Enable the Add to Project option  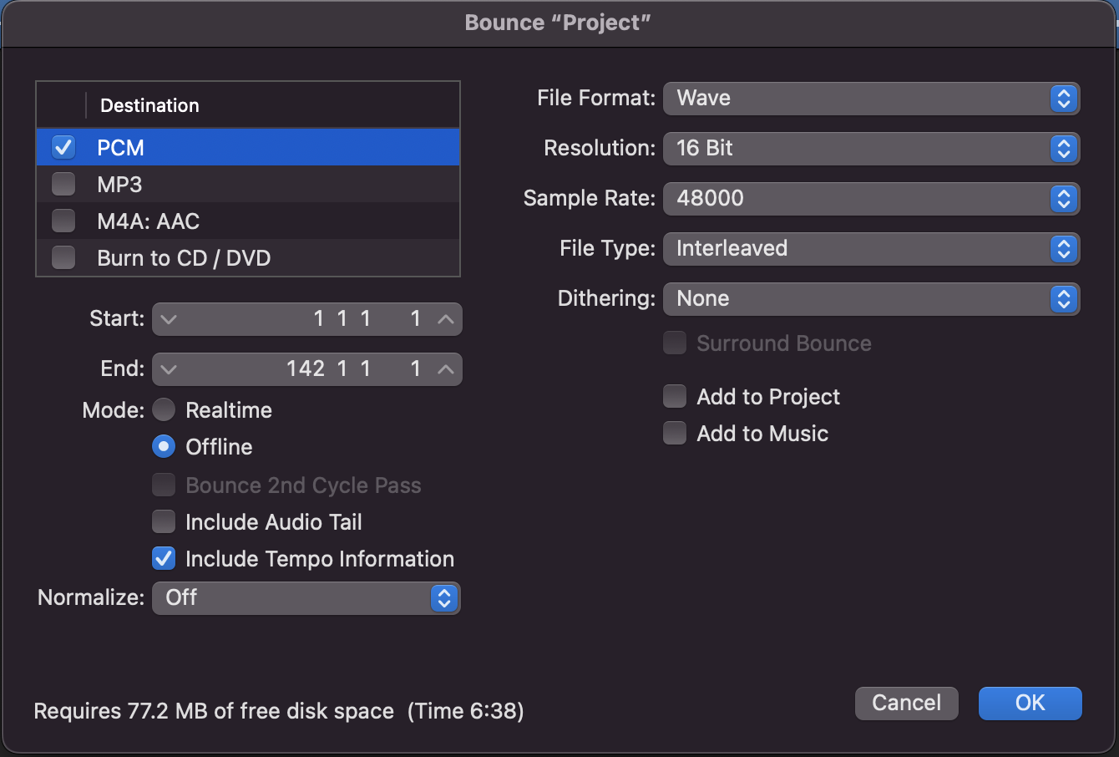click(675, 396)
